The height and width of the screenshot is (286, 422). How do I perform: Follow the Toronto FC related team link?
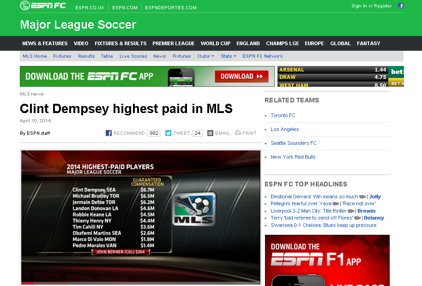(283, 115)
